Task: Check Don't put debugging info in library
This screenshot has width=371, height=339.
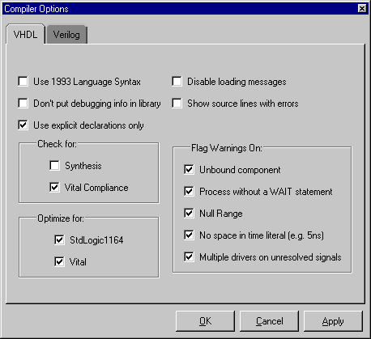Action: (x=23, y=104)
